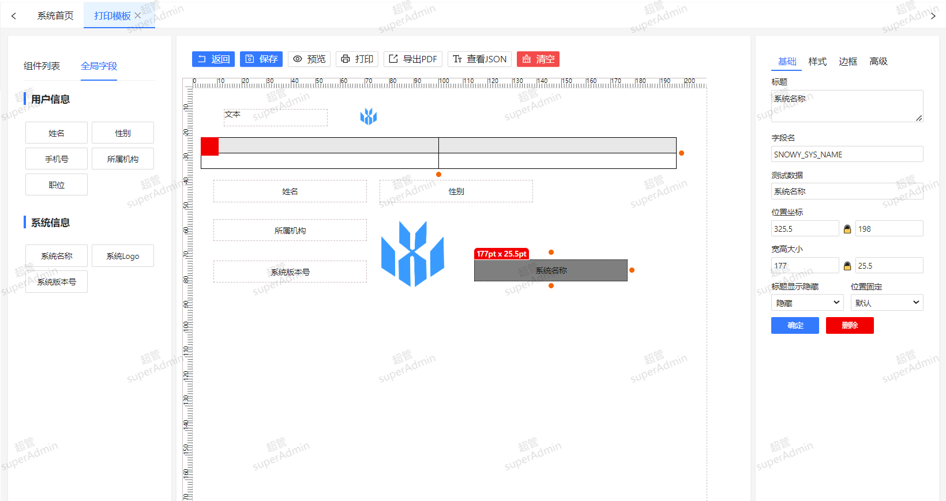Screen dimensions: 946x501
Task: Toggle the 位置坐标 lock icon
Action: tap(847, 229)
